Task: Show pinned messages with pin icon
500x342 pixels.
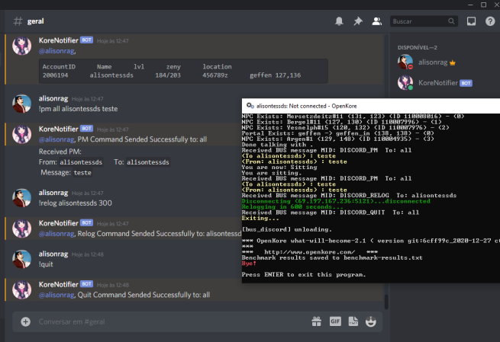Action: coord(358,21)
